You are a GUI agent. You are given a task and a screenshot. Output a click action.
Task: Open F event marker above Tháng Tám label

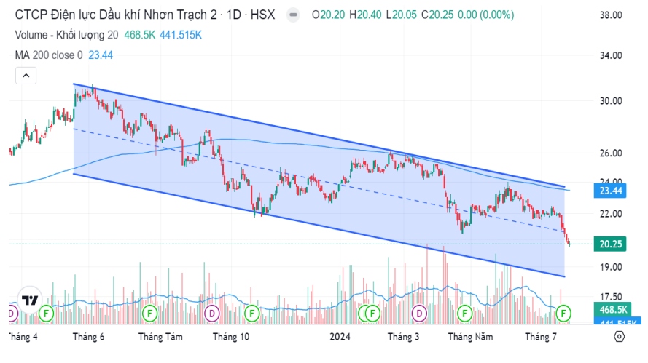(149, 314)
